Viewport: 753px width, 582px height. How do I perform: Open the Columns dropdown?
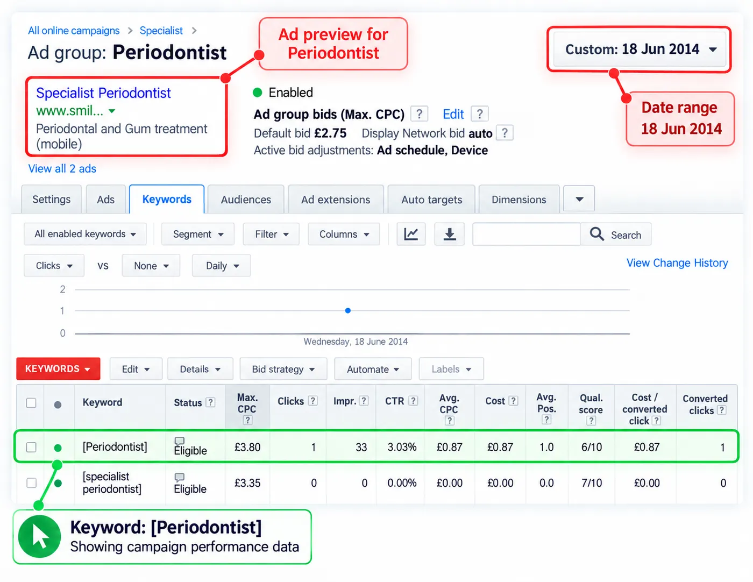344,234
